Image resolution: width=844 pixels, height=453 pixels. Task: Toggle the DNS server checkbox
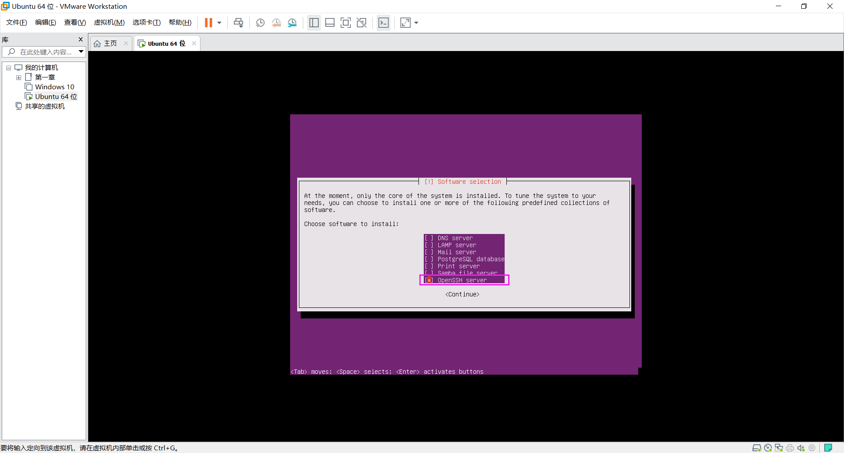(429, 238)
